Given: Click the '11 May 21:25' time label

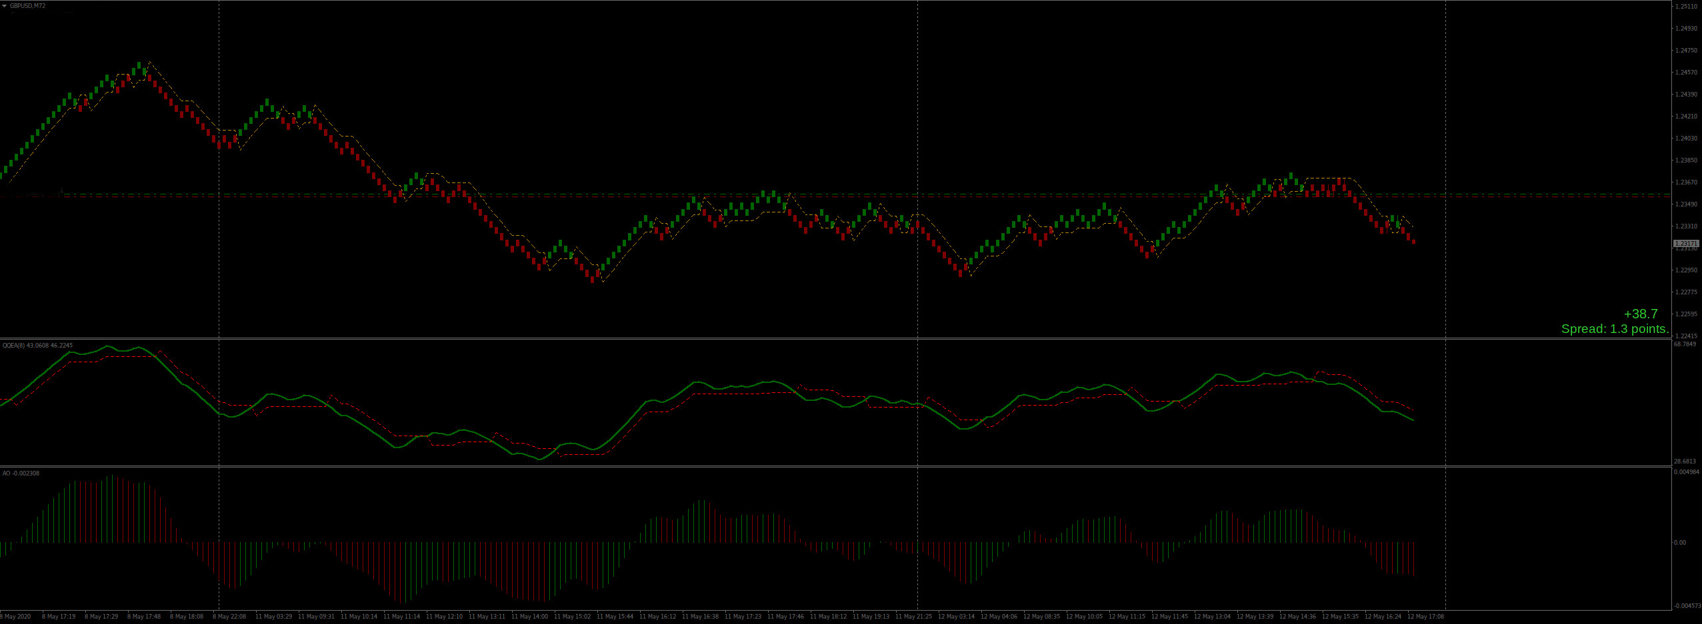Looking at the screenshot, I should point(913,617).
